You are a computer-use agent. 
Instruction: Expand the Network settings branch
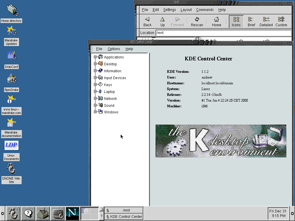tap(95, 98)
